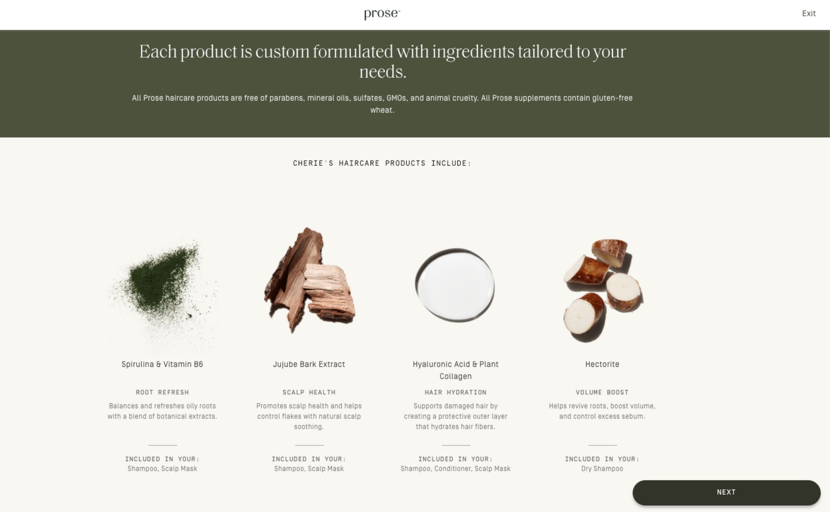
Task: Click the VOLUME BOOST label
Action: tap(602, 392)
